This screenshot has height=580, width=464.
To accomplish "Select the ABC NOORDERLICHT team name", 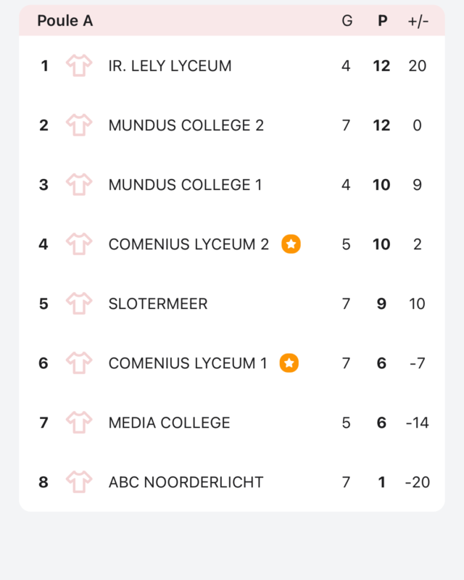I will pos(186,482).
